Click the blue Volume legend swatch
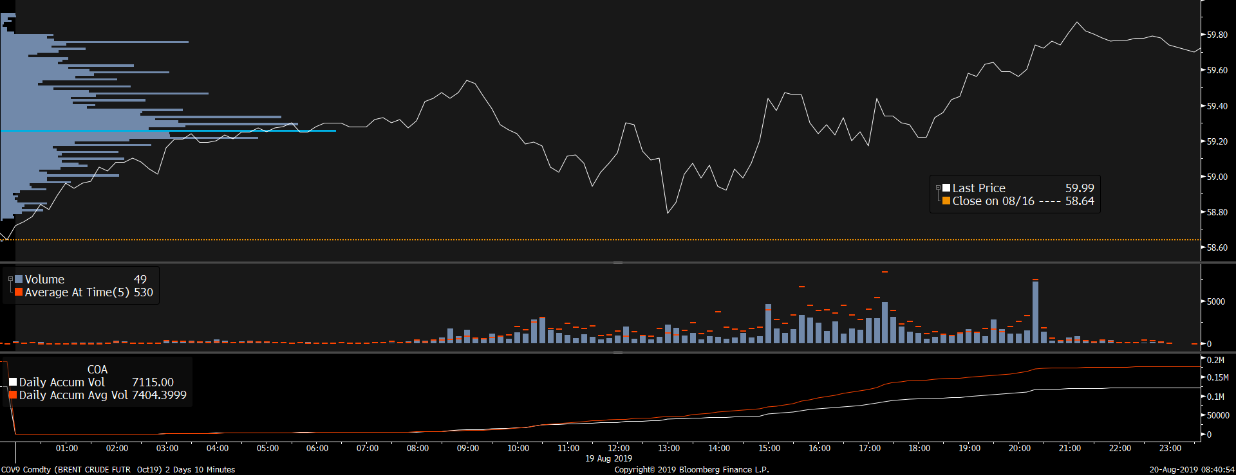Viewport: 1236px width, 475px height. pyautogui.click(x=19, y=279)
